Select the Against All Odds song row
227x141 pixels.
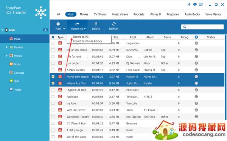pyautogui.click(x=137, y=90)
